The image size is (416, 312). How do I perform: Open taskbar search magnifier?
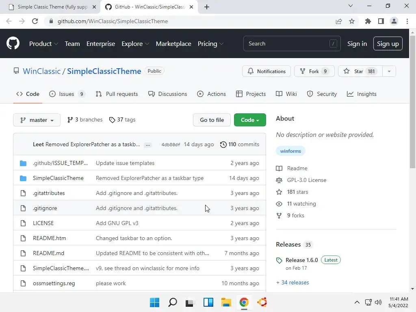(x=172, y=302)
